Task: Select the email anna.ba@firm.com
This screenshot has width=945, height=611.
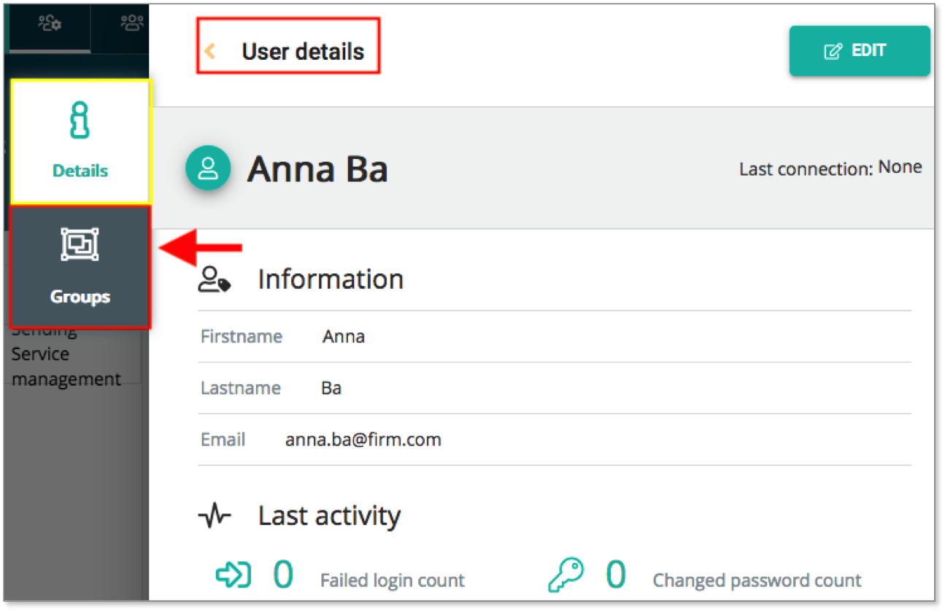Action: click(363, 440)
